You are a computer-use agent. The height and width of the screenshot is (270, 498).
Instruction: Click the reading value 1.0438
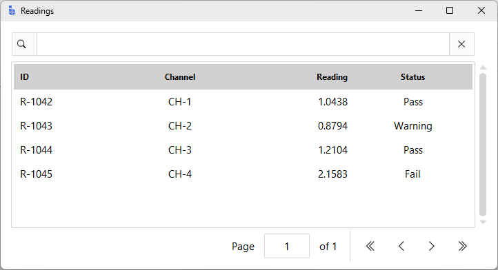(x=333, y=102)
